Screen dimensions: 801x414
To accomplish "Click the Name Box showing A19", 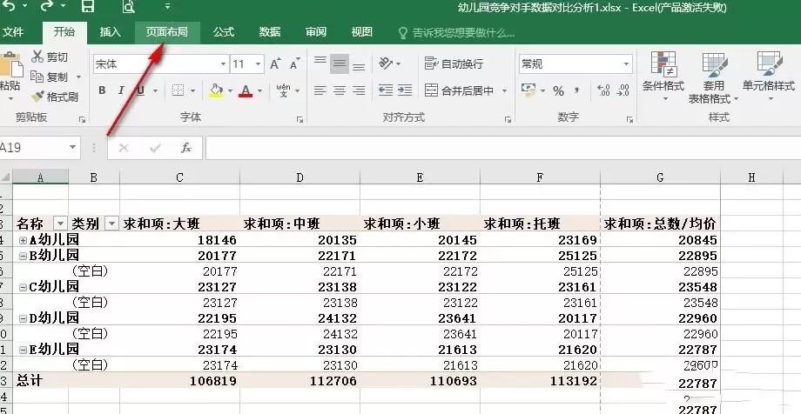I will coord(33,148).
